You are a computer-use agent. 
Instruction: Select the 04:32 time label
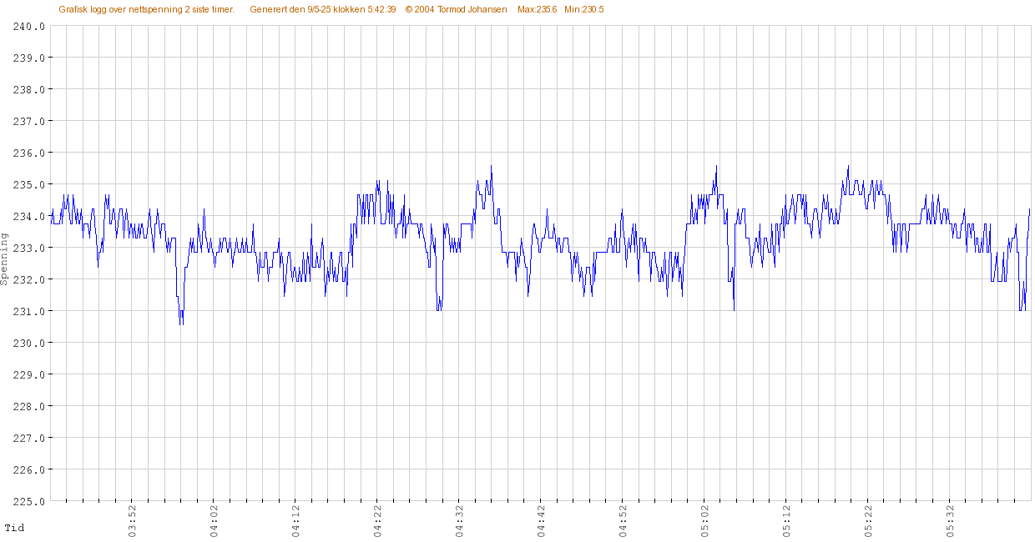(x=459, y=520)
